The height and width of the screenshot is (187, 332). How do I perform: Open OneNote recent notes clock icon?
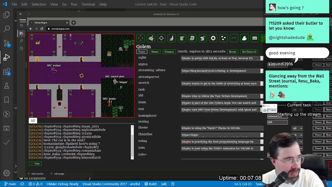(21, 48)
